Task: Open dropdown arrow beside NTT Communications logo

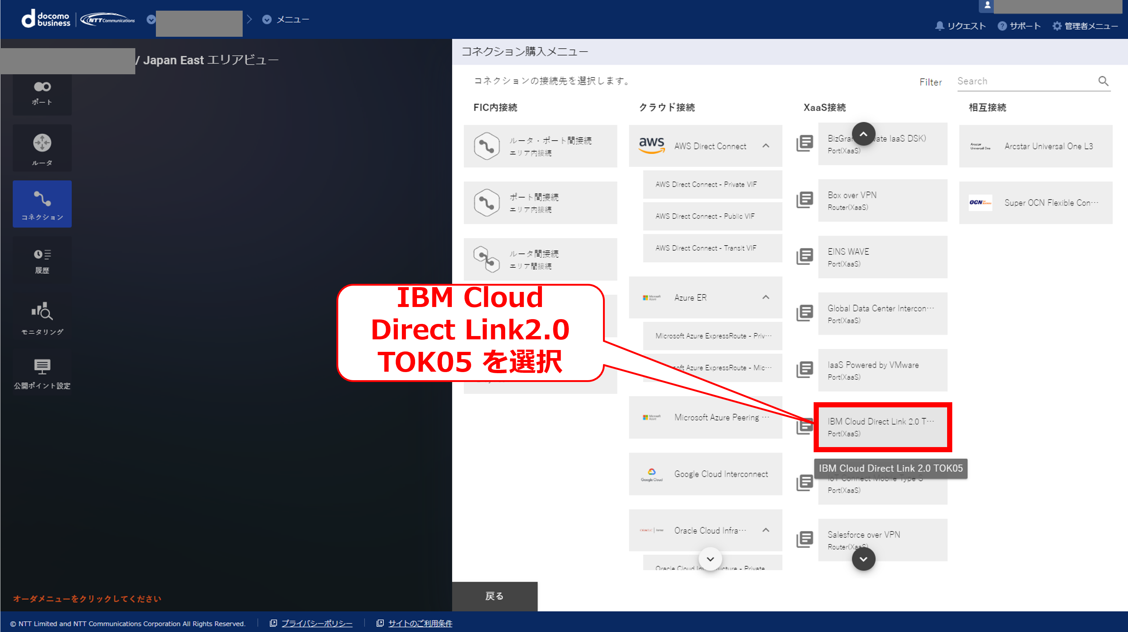Action: point(151,19)
